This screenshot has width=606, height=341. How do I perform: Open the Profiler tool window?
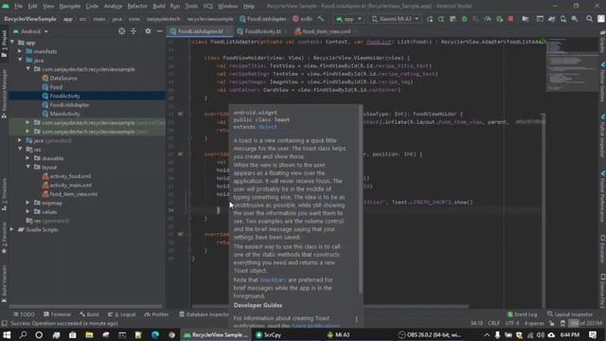(x=157, y=314)
